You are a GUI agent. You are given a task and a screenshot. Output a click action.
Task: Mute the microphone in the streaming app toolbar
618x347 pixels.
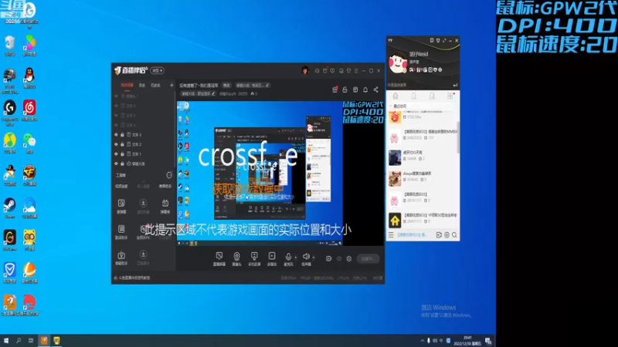(x=288, y=257)
